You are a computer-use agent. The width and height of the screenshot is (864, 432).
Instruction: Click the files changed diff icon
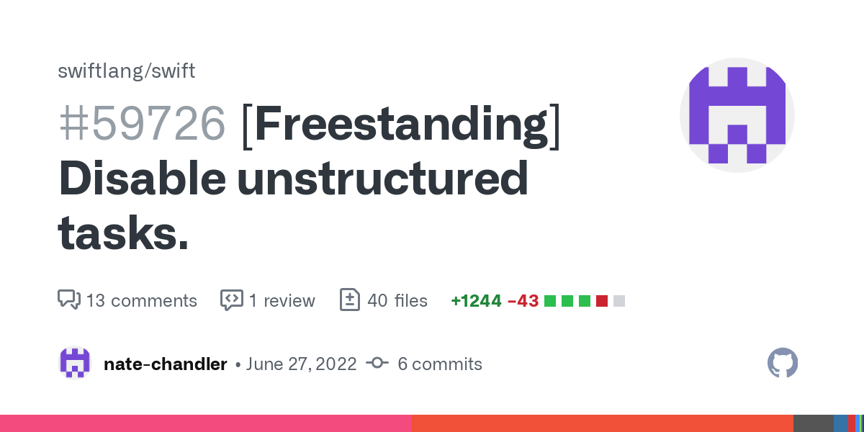pos(349,300)
